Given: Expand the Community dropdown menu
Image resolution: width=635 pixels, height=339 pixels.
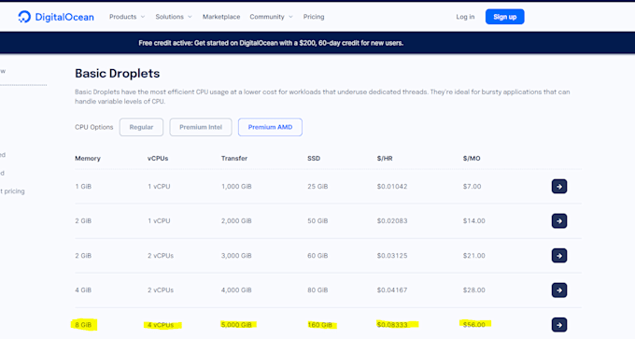Looking at the screenshot, I should [271, 17].
